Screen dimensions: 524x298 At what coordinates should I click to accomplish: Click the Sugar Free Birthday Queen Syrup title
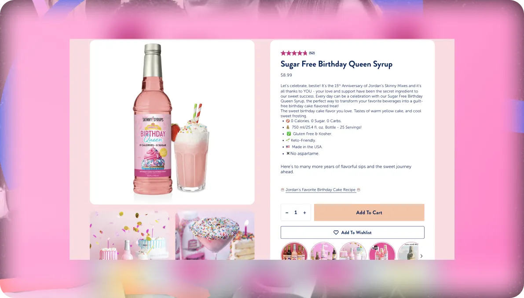click(x=336, y=64)
